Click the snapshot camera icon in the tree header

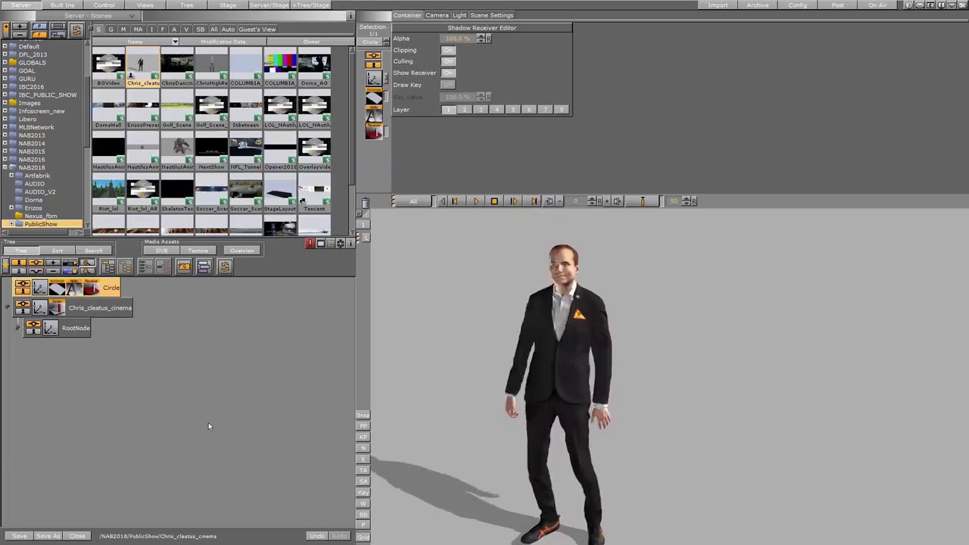(321, 243)
